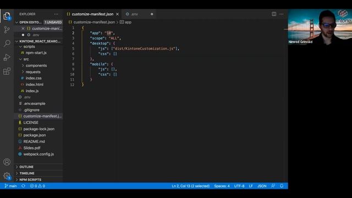Screen dimensions: 352x198
Task: Select customize-manifest.json in project tree
Action: point(42,116)
